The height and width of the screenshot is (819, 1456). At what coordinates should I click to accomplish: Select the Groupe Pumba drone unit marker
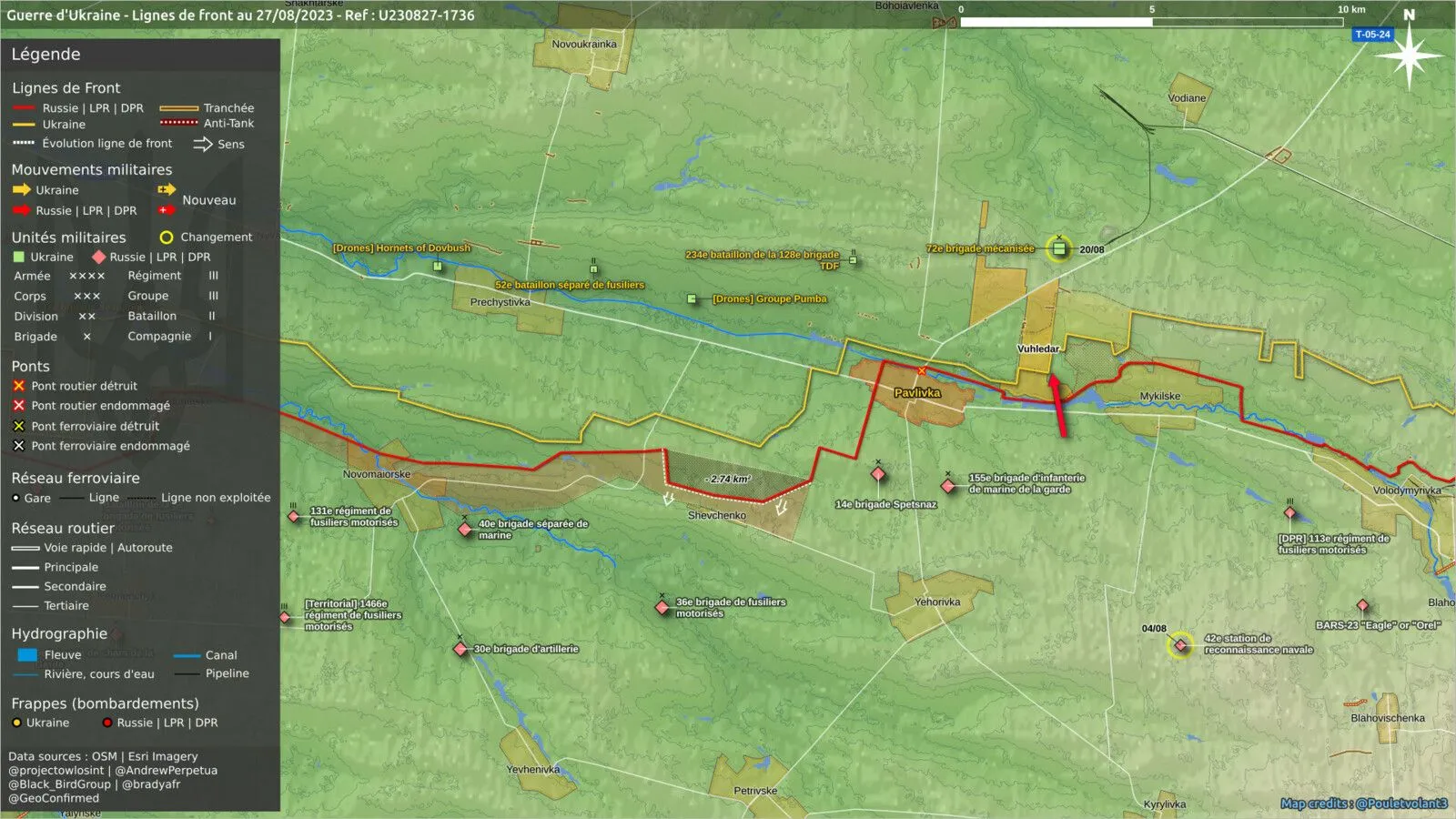pyautogui.click(x=692, y=298)
